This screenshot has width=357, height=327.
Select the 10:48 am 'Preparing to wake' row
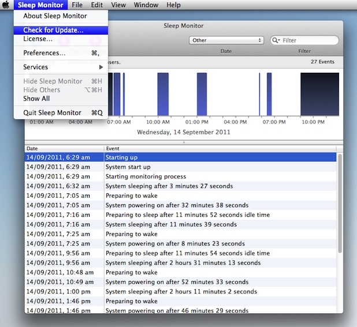click(181, 272)
